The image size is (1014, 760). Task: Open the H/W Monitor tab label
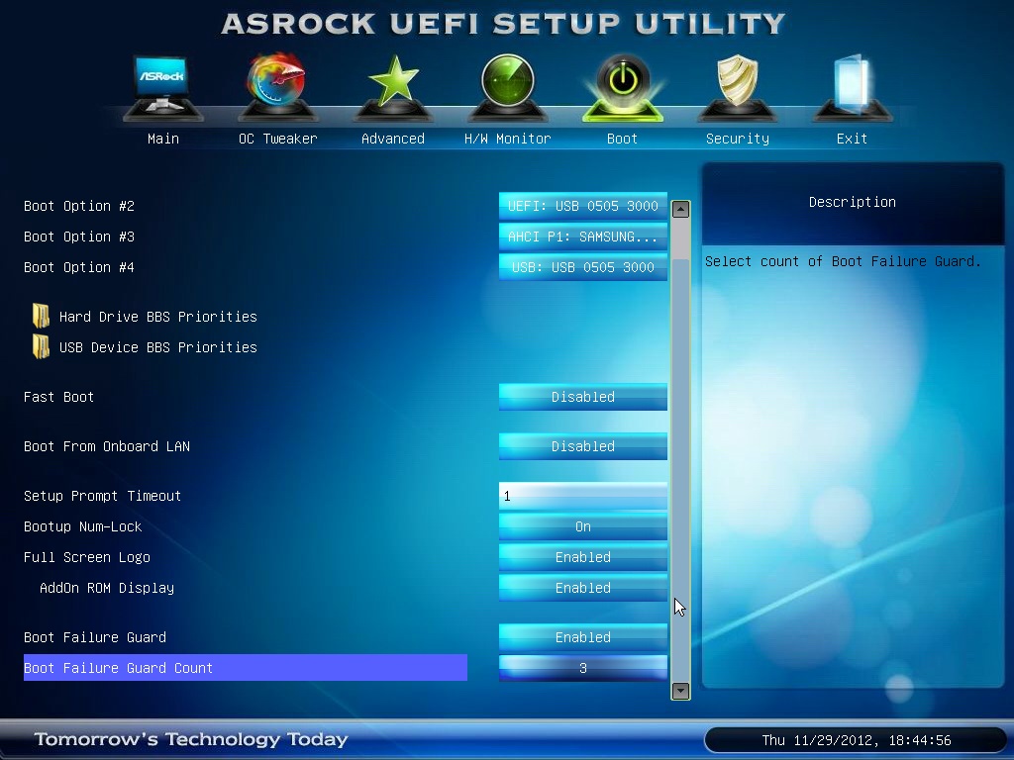click(508, 139)
